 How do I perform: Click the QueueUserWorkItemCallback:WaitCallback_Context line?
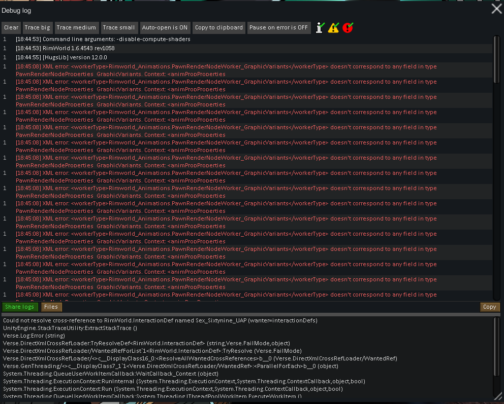point(111,374)
